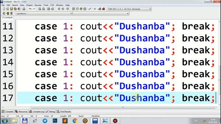Click the Go to bookmarks icon
Viewport: 221px width, 124px height.
click(11, 13)
